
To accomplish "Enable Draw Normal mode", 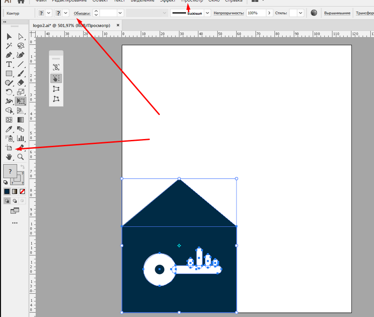I will (x=7, y=201).
